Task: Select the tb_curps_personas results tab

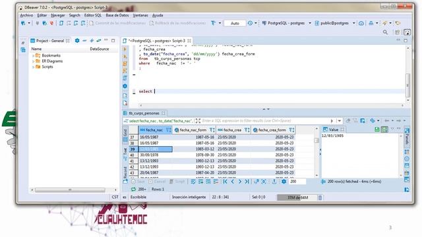Action: click(144, 113)
